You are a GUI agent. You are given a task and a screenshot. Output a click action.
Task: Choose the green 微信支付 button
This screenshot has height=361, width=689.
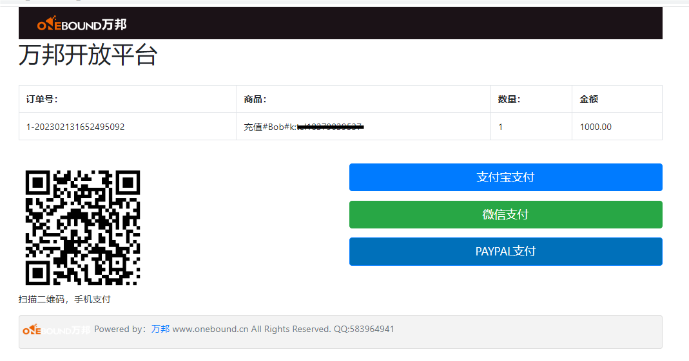pyautogui.click(x=505, y=215)
